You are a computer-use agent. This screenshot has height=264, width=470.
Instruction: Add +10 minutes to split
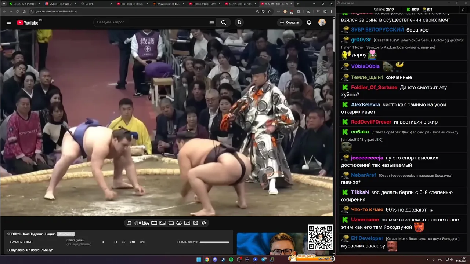[132, 242]
